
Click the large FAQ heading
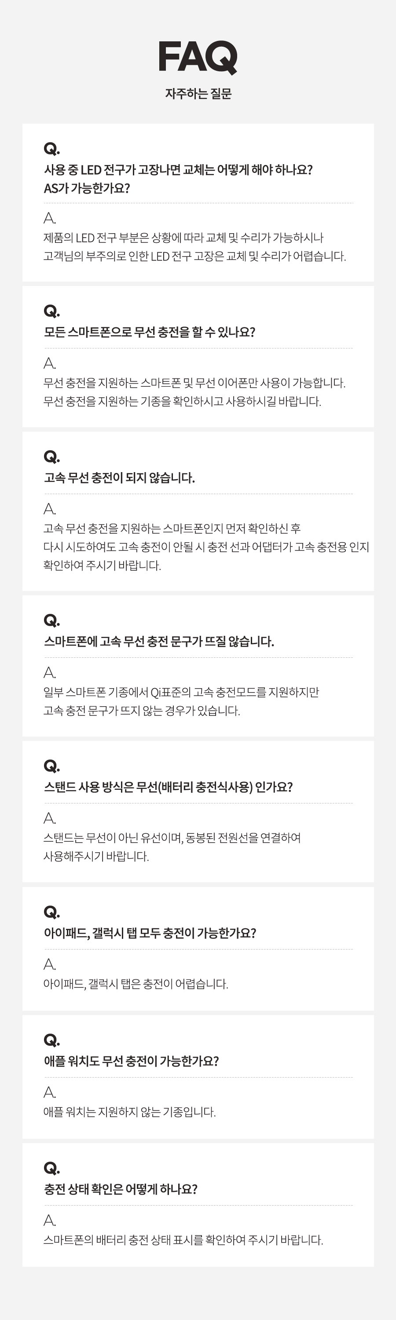(198, 57)
